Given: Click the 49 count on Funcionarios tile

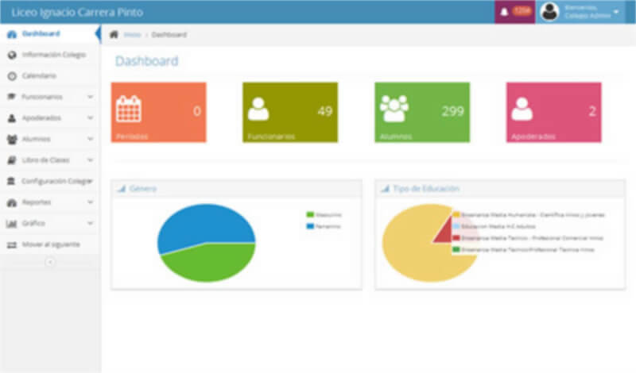Looking at the screenshot, I should click(325, 111).
